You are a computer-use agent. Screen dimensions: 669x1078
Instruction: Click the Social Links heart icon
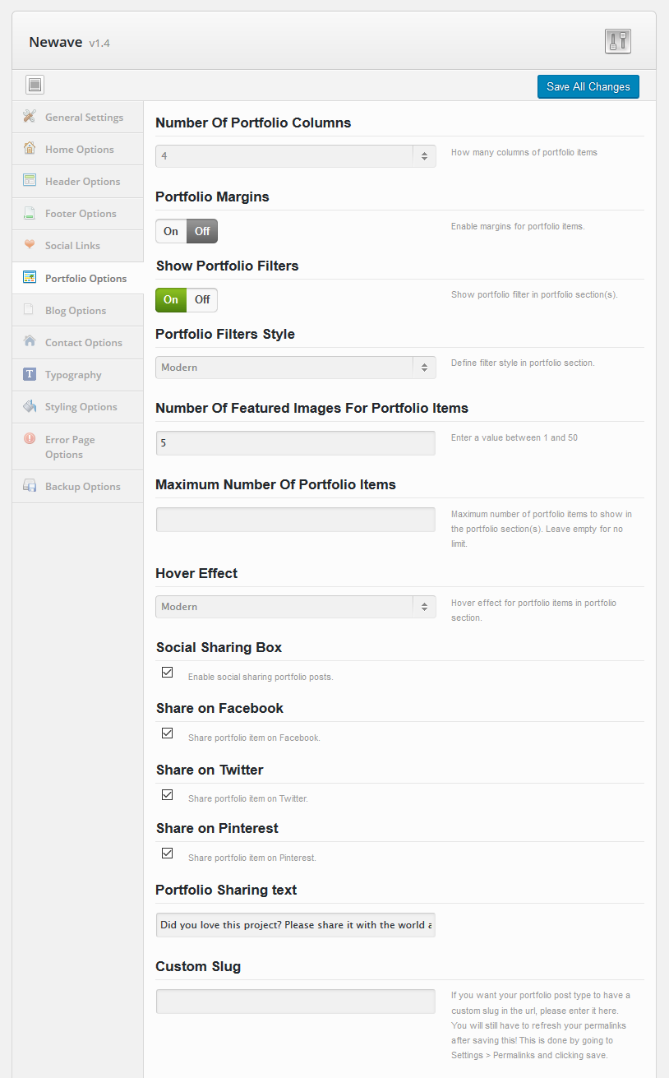click(x=30, y=244)
